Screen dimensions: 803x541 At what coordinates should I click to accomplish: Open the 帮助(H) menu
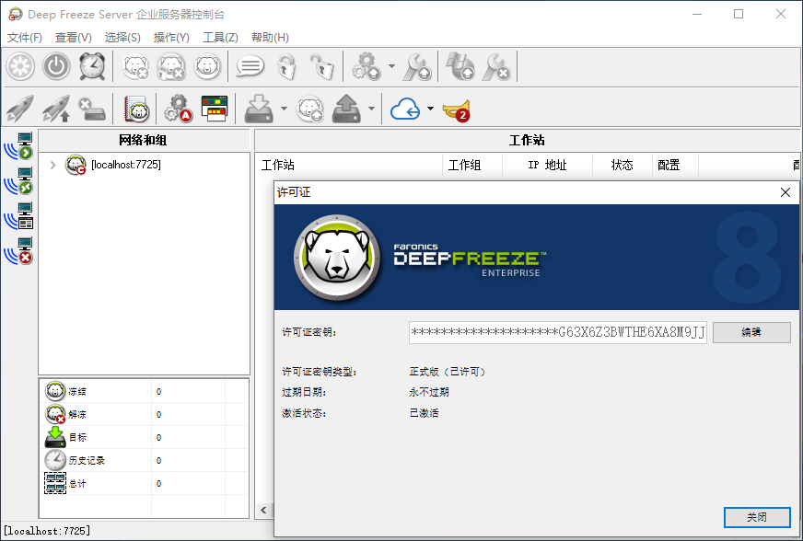tap(270, 38)
